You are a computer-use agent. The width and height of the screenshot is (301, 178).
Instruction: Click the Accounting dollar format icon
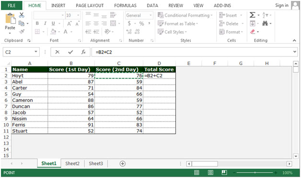(x=129, y=23)
